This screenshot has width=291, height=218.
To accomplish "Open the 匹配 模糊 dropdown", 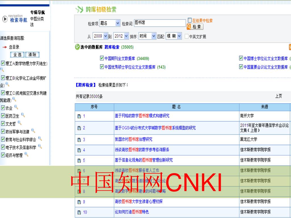I will (x=174, y=36).
